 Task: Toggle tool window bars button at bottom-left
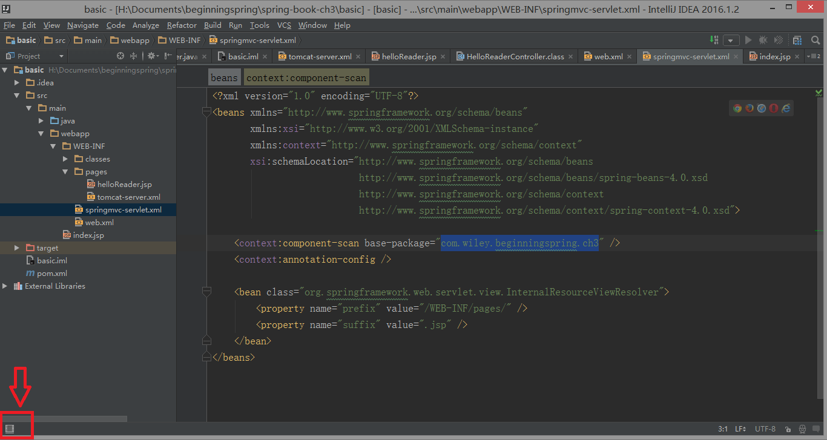(x=10, y=429)
